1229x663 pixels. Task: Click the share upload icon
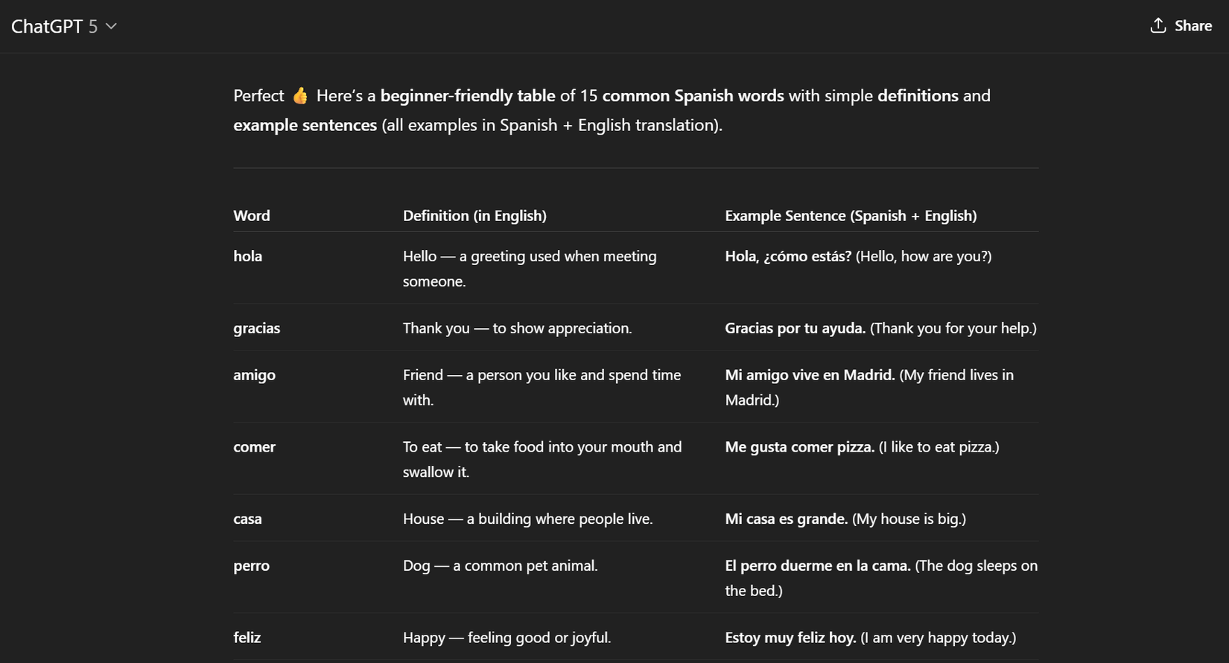[1157, 25]
